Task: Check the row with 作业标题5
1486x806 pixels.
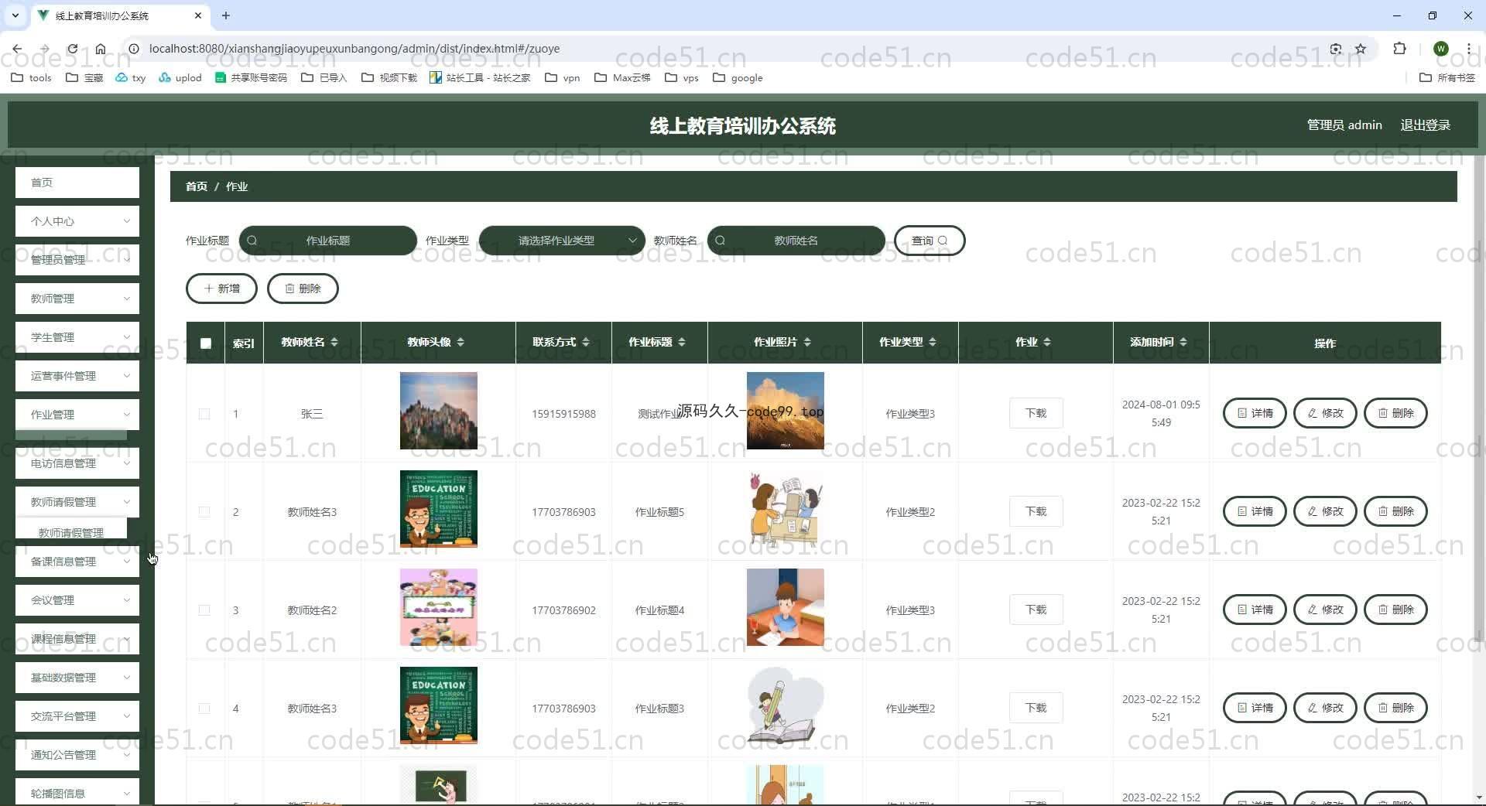Action: (x=204, y=512)
